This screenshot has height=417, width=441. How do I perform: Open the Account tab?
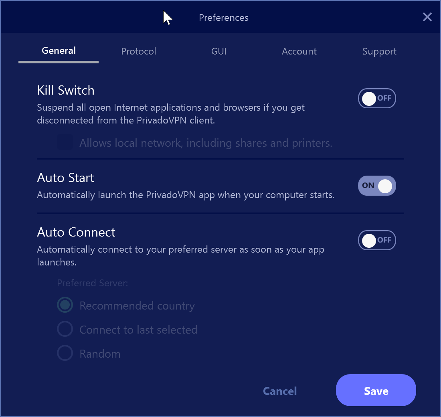point(299,51)
